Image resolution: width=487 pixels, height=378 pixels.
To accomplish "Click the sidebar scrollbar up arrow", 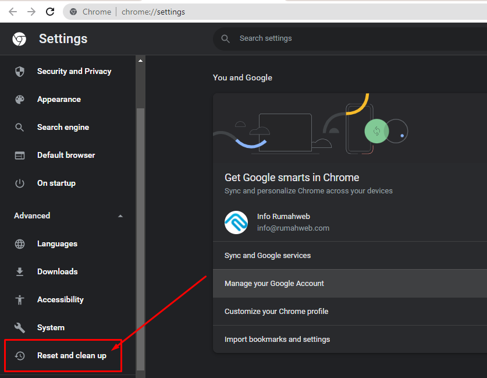I will coord(140,61).
